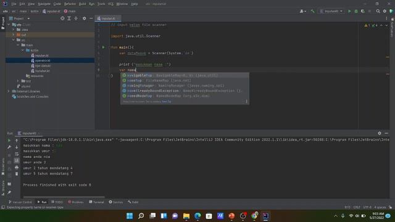Collapse the kotlin folder node
This screenshot has width=395, height=222.
click(x=23, y=50)
